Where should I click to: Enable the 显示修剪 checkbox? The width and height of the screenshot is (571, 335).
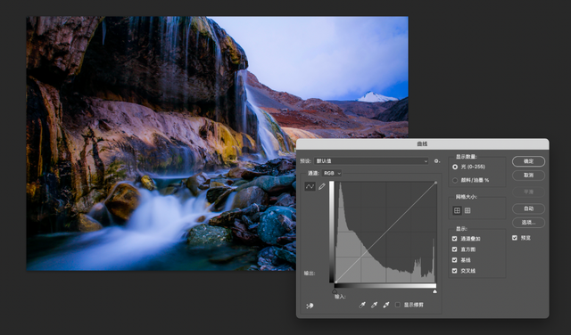398,305
